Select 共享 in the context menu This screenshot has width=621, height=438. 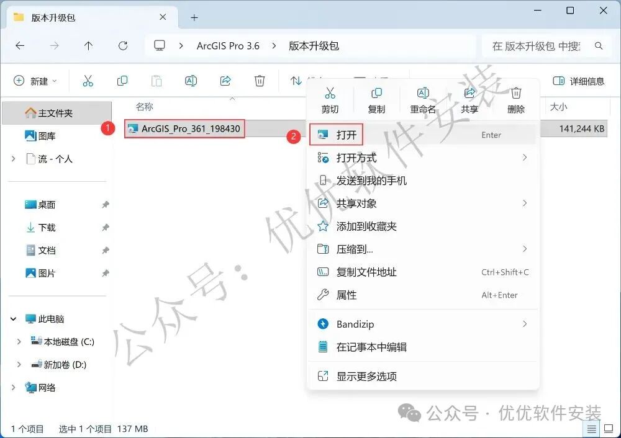click(469, 101)
